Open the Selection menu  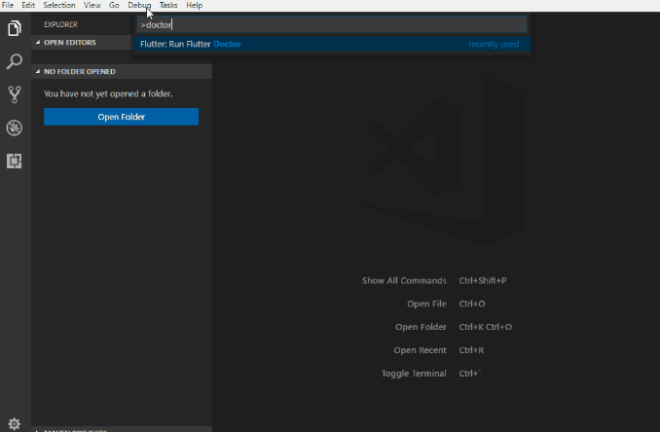coord(58,5)
